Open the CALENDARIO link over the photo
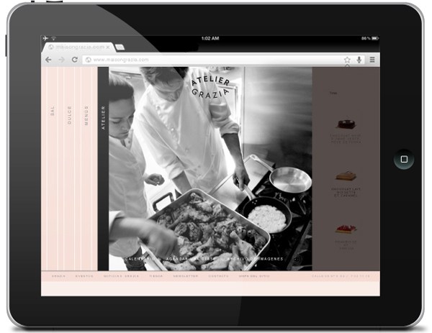The height and width of the screenshot is (333, 432). point(140,259)
